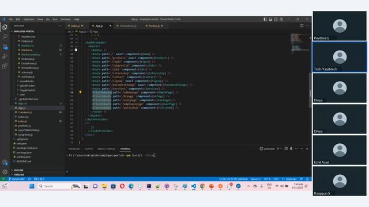This screenshot has width=369, height=207.
Task: Maximize the terminal panel size
Action: pyautogui.click(x=302, y=148)
